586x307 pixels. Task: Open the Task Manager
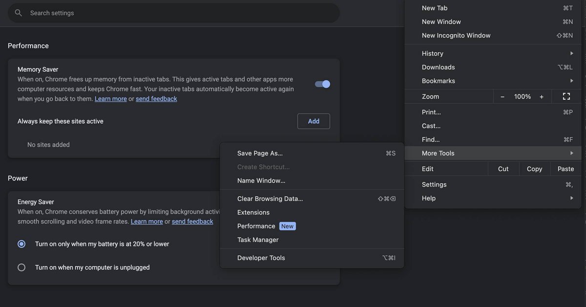(x=257, y=240)
